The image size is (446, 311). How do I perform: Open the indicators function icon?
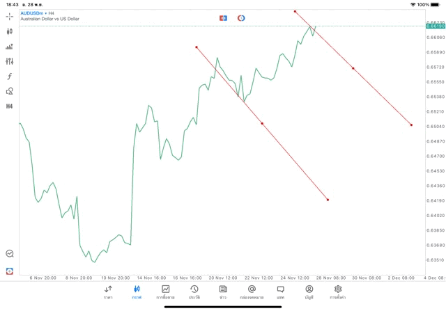10,76
